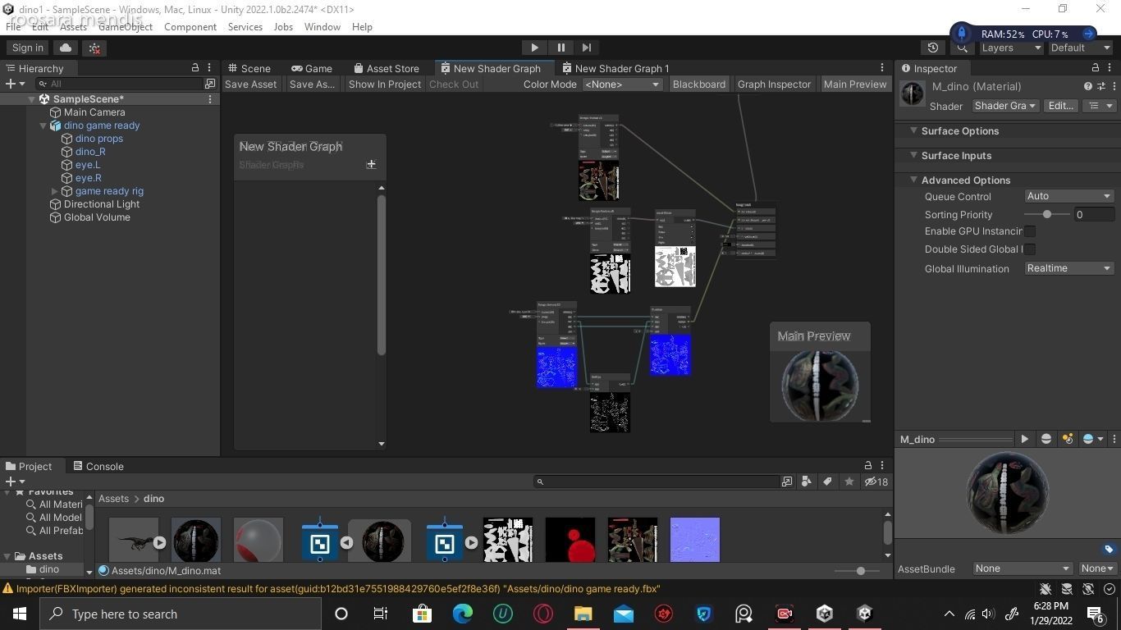Switch to the Game tab

[x=311, y=68]
